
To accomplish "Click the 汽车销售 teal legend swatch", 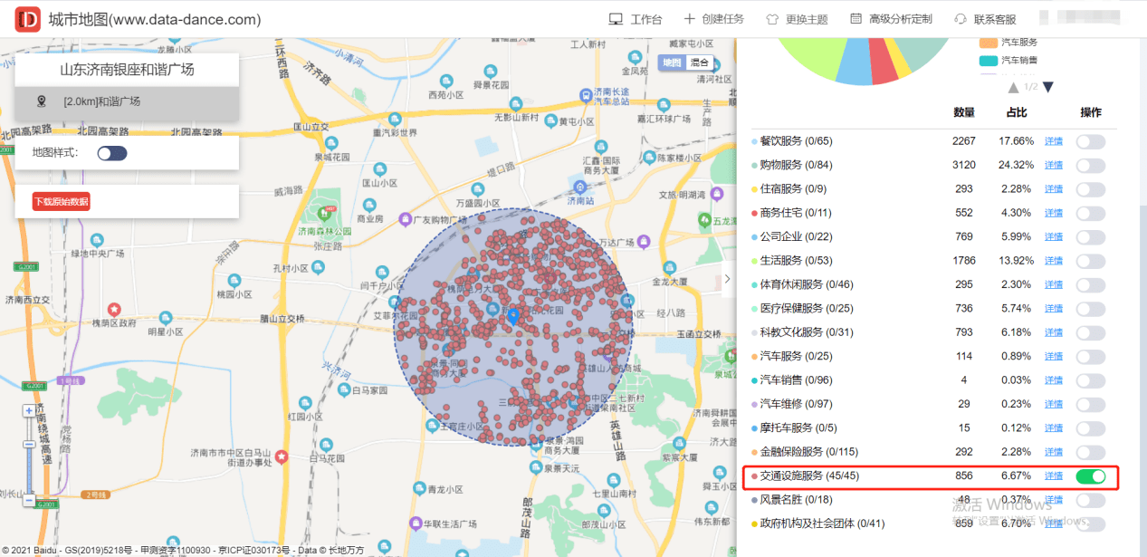I will (987, 61).
